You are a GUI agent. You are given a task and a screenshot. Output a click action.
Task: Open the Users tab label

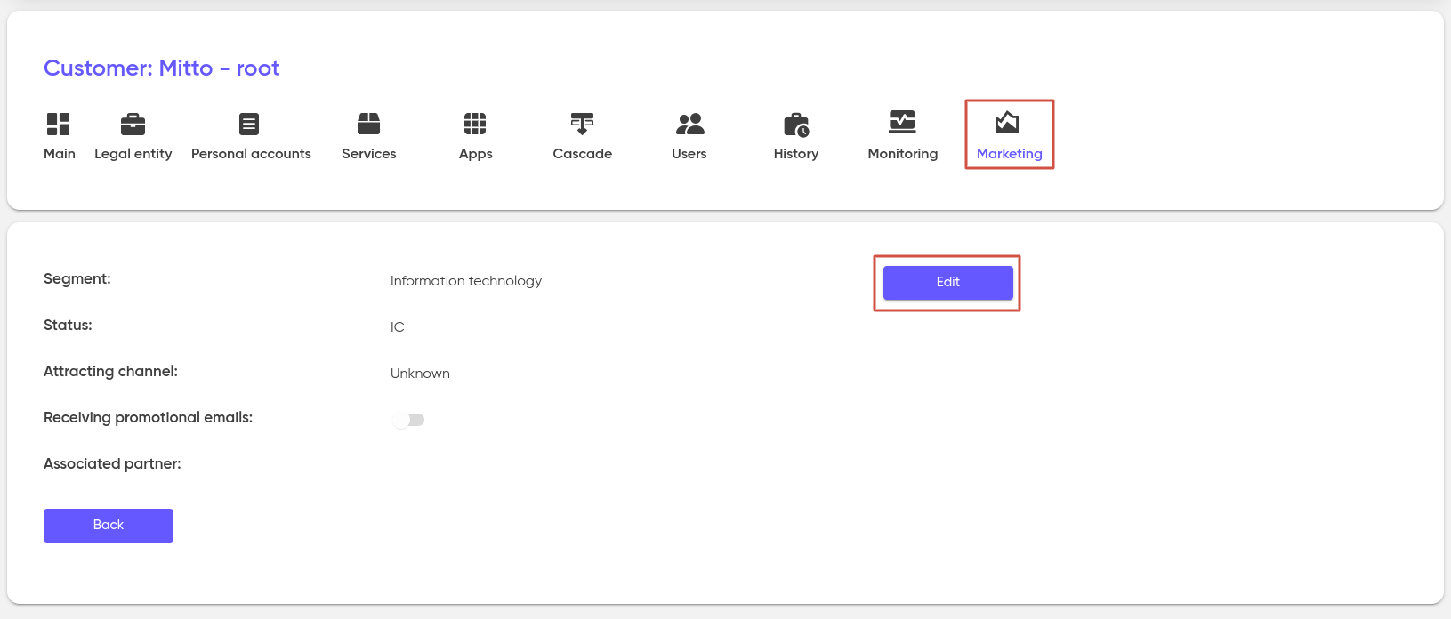689,154
